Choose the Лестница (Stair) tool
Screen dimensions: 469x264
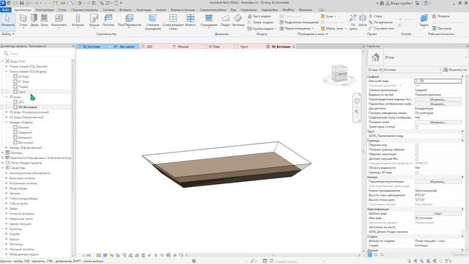[x=238, y=21]
